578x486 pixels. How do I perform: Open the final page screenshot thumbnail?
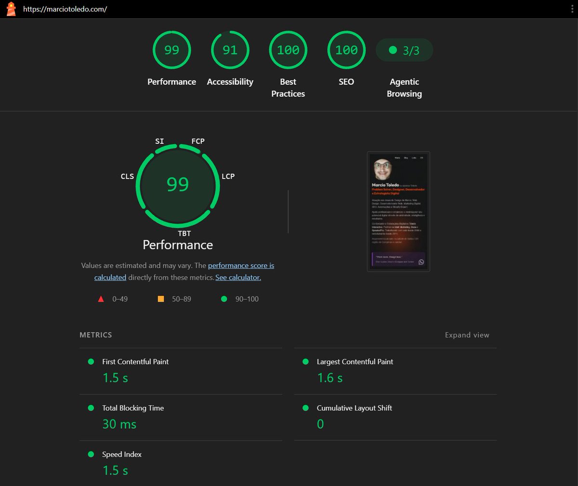tap(398, 212)
